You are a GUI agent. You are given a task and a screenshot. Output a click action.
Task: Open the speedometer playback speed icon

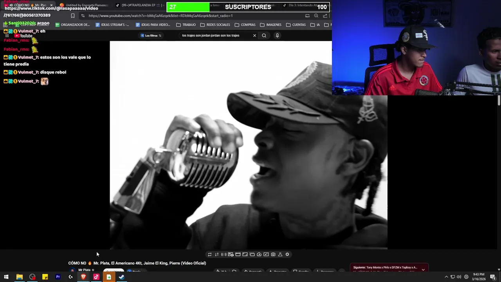(x=259, y=255)
